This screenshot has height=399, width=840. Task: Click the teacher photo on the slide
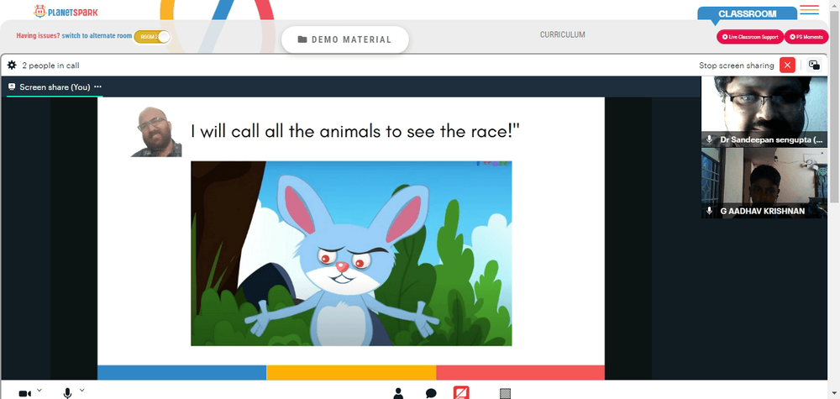point(156,132)
